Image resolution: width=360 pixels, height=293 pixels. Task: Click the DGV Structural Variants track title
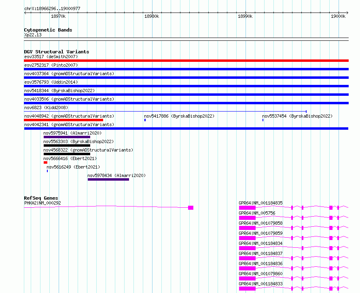[x=57, y=52]
